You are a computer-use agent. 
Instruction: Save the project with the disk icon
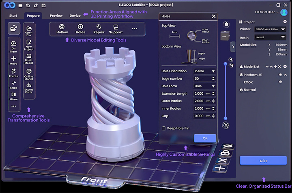(x=43, y=5)
